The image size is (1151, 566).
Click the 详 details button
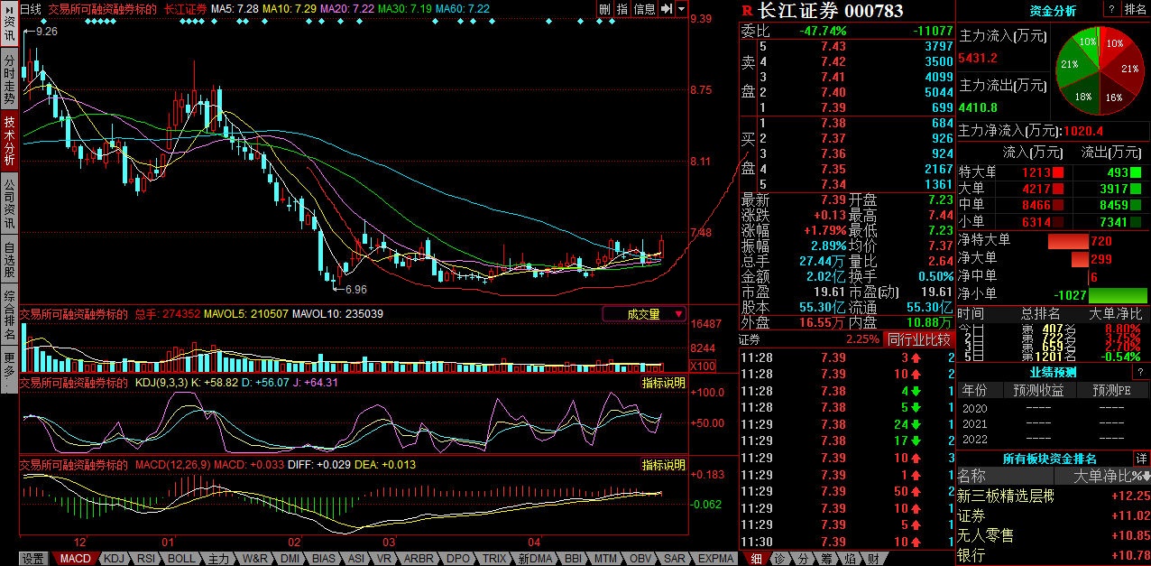[1142, 459]
